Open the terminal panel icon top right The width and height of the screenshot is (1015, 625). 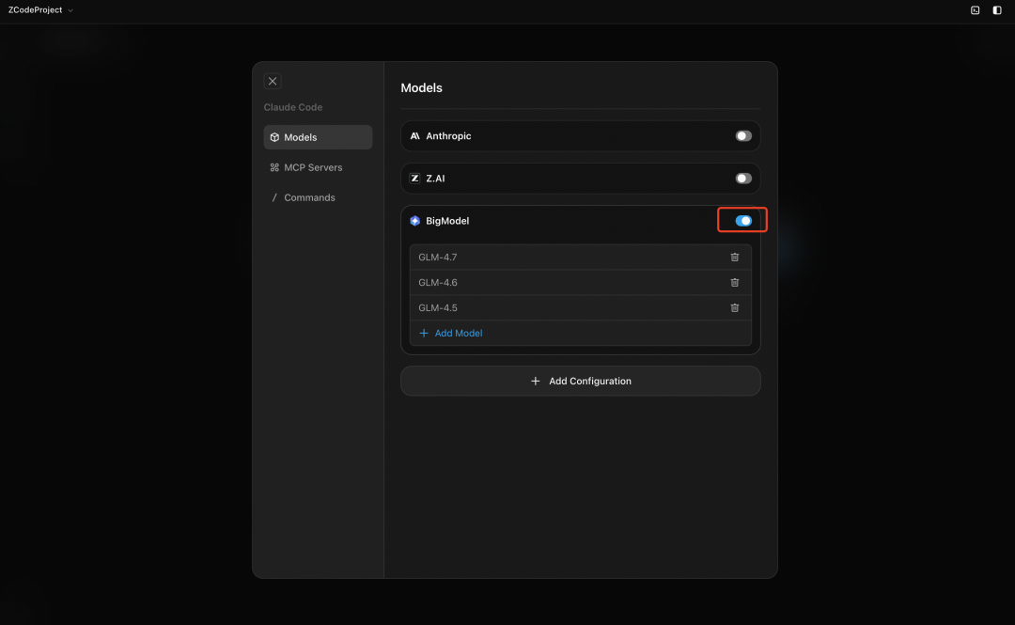pos(975,10)
